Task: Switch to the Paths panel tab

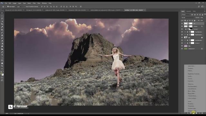Action: (x=194, y=11)
